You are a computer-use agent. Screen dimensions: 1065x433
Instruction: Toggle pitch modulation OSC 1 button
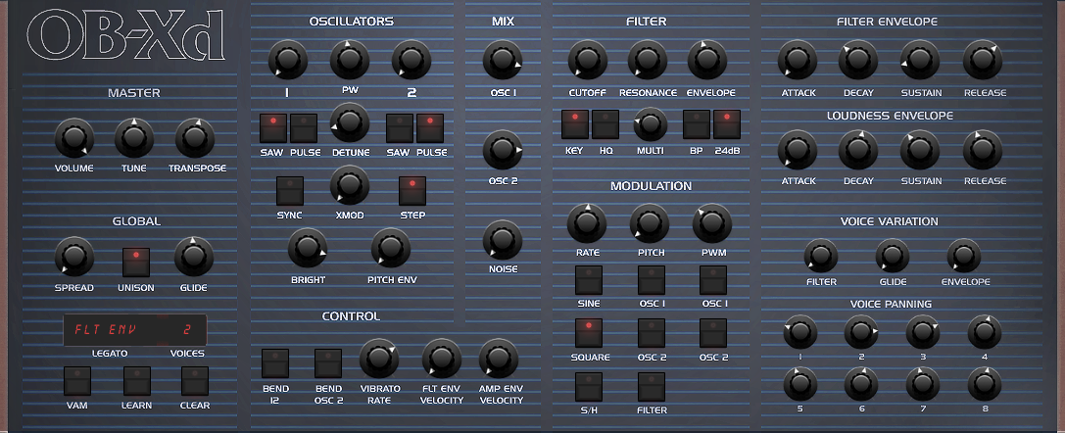coord(651,279)
